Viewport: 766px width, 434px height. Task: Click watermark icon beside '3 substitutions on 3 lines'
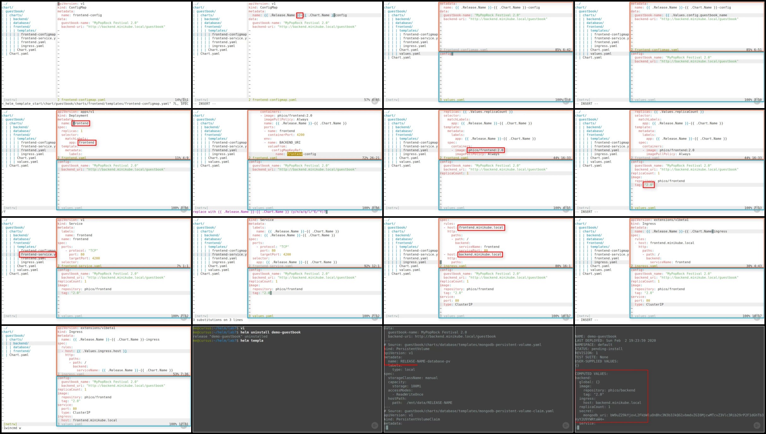[375, 317]
